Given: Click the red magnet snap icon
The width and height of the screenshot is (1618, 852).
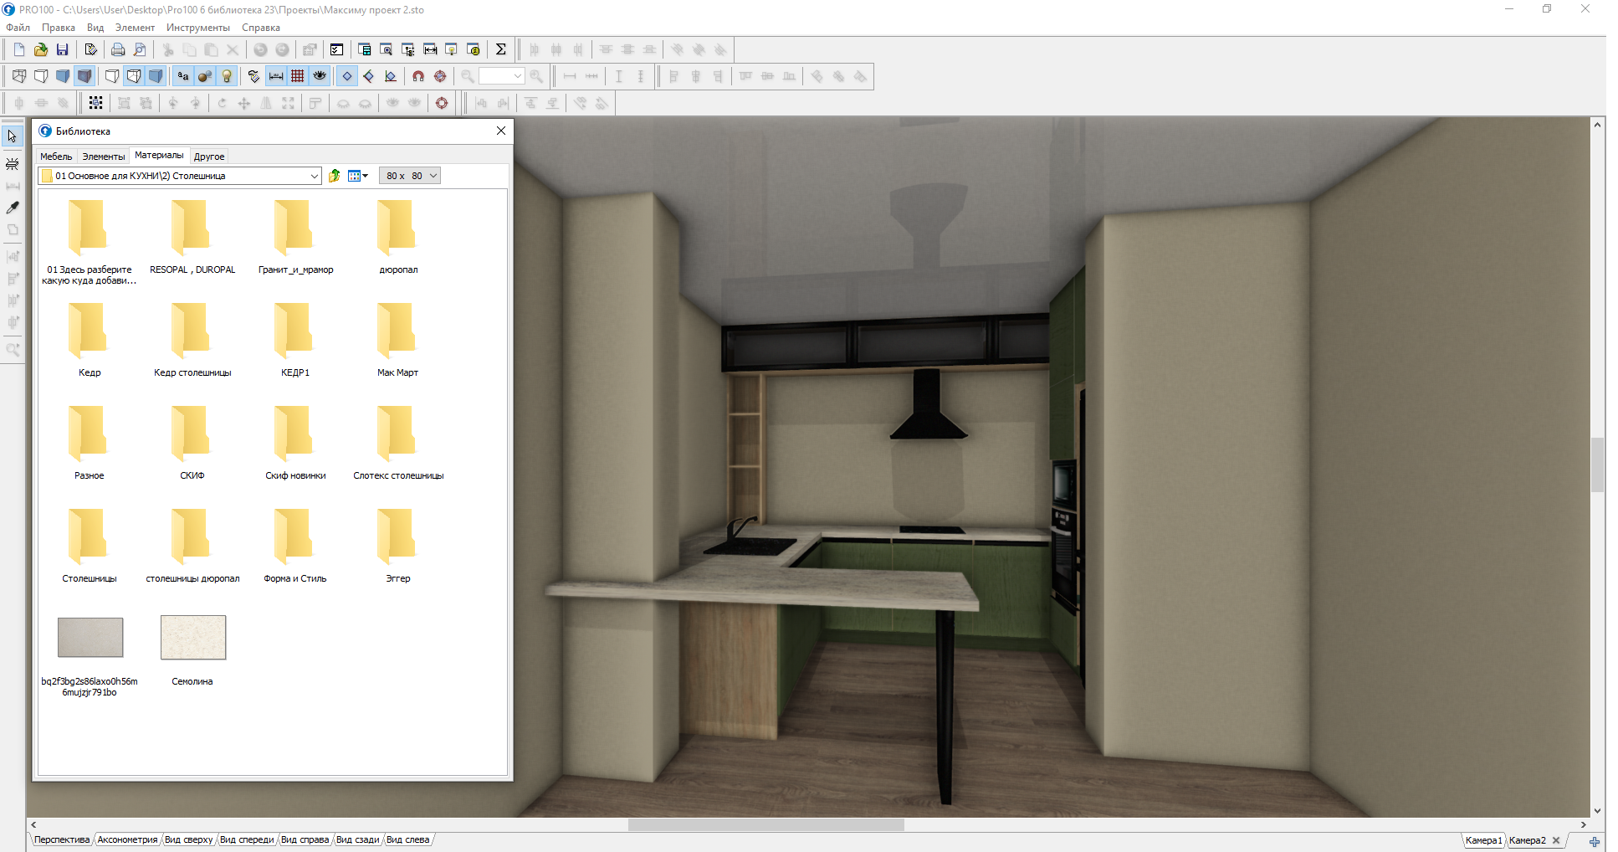Looking at the screenshot, I should pyautogui.click(x=418, y=76).
